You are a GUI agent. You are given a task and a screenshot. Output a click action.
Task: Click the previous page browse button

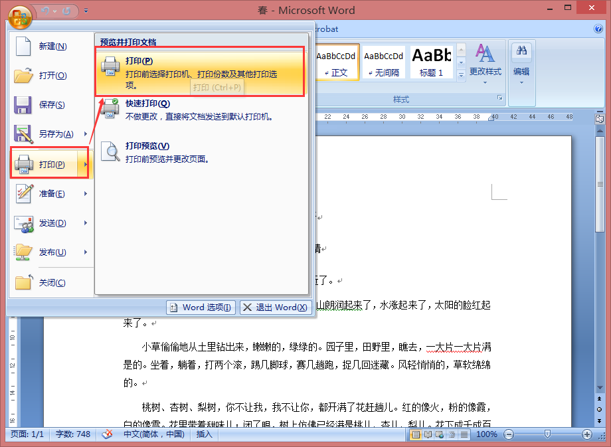(599, 399)
